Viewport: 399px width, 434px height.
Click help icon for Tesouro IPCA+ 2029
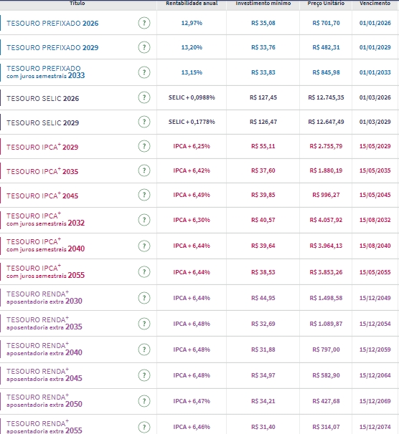point(144,146)
